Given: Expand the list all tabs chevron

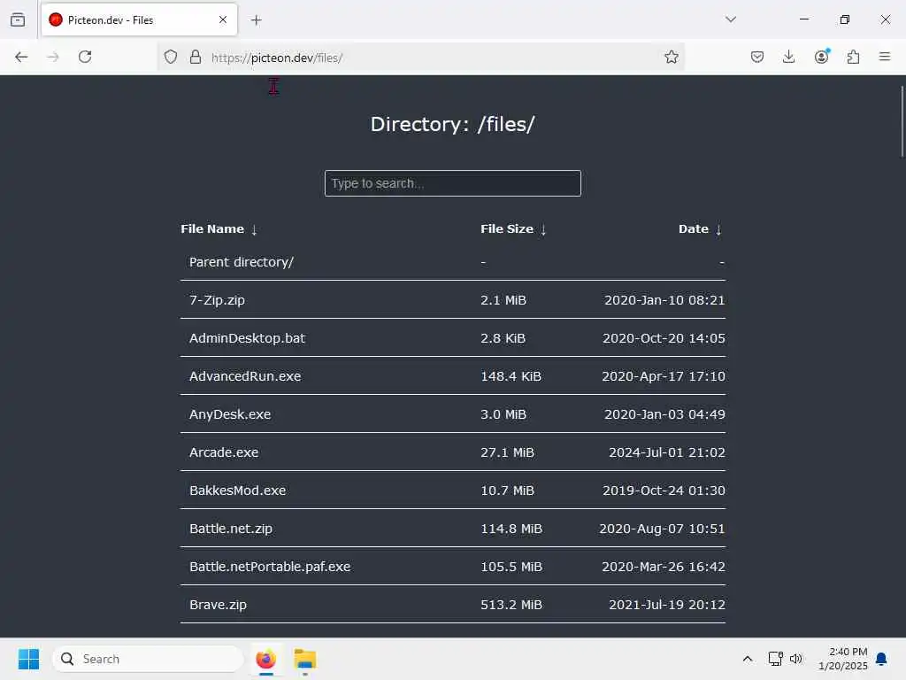Looking at the screenshot, I should click(731, 19).
